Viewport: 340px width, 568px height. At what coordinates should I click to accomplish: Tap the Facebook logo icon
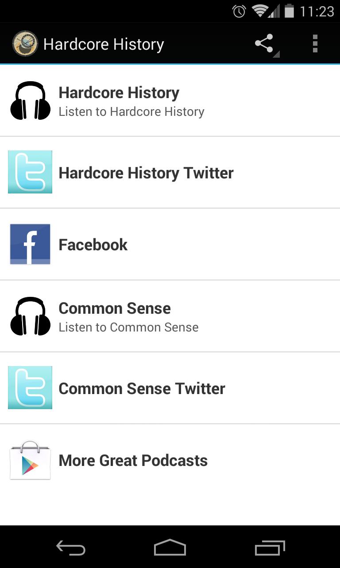30,244
